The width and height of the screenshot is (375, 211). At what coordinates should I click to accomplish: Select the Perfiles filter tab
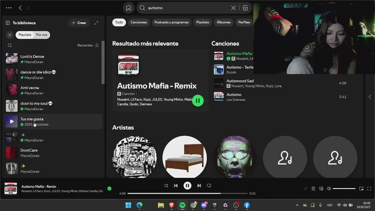pyautogui.click(x=244, y=22)
